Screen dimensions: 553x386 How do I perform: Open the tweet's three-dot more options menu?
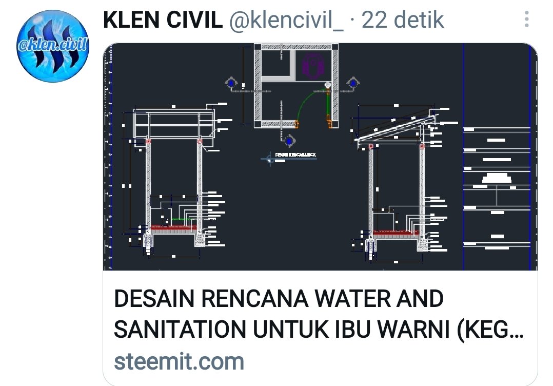tap(526, 19)
